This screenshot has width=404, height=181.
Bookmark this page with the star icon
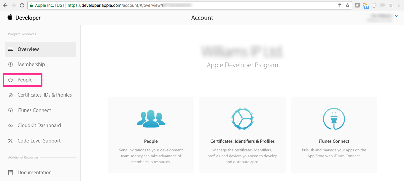(x=348, y=5)
